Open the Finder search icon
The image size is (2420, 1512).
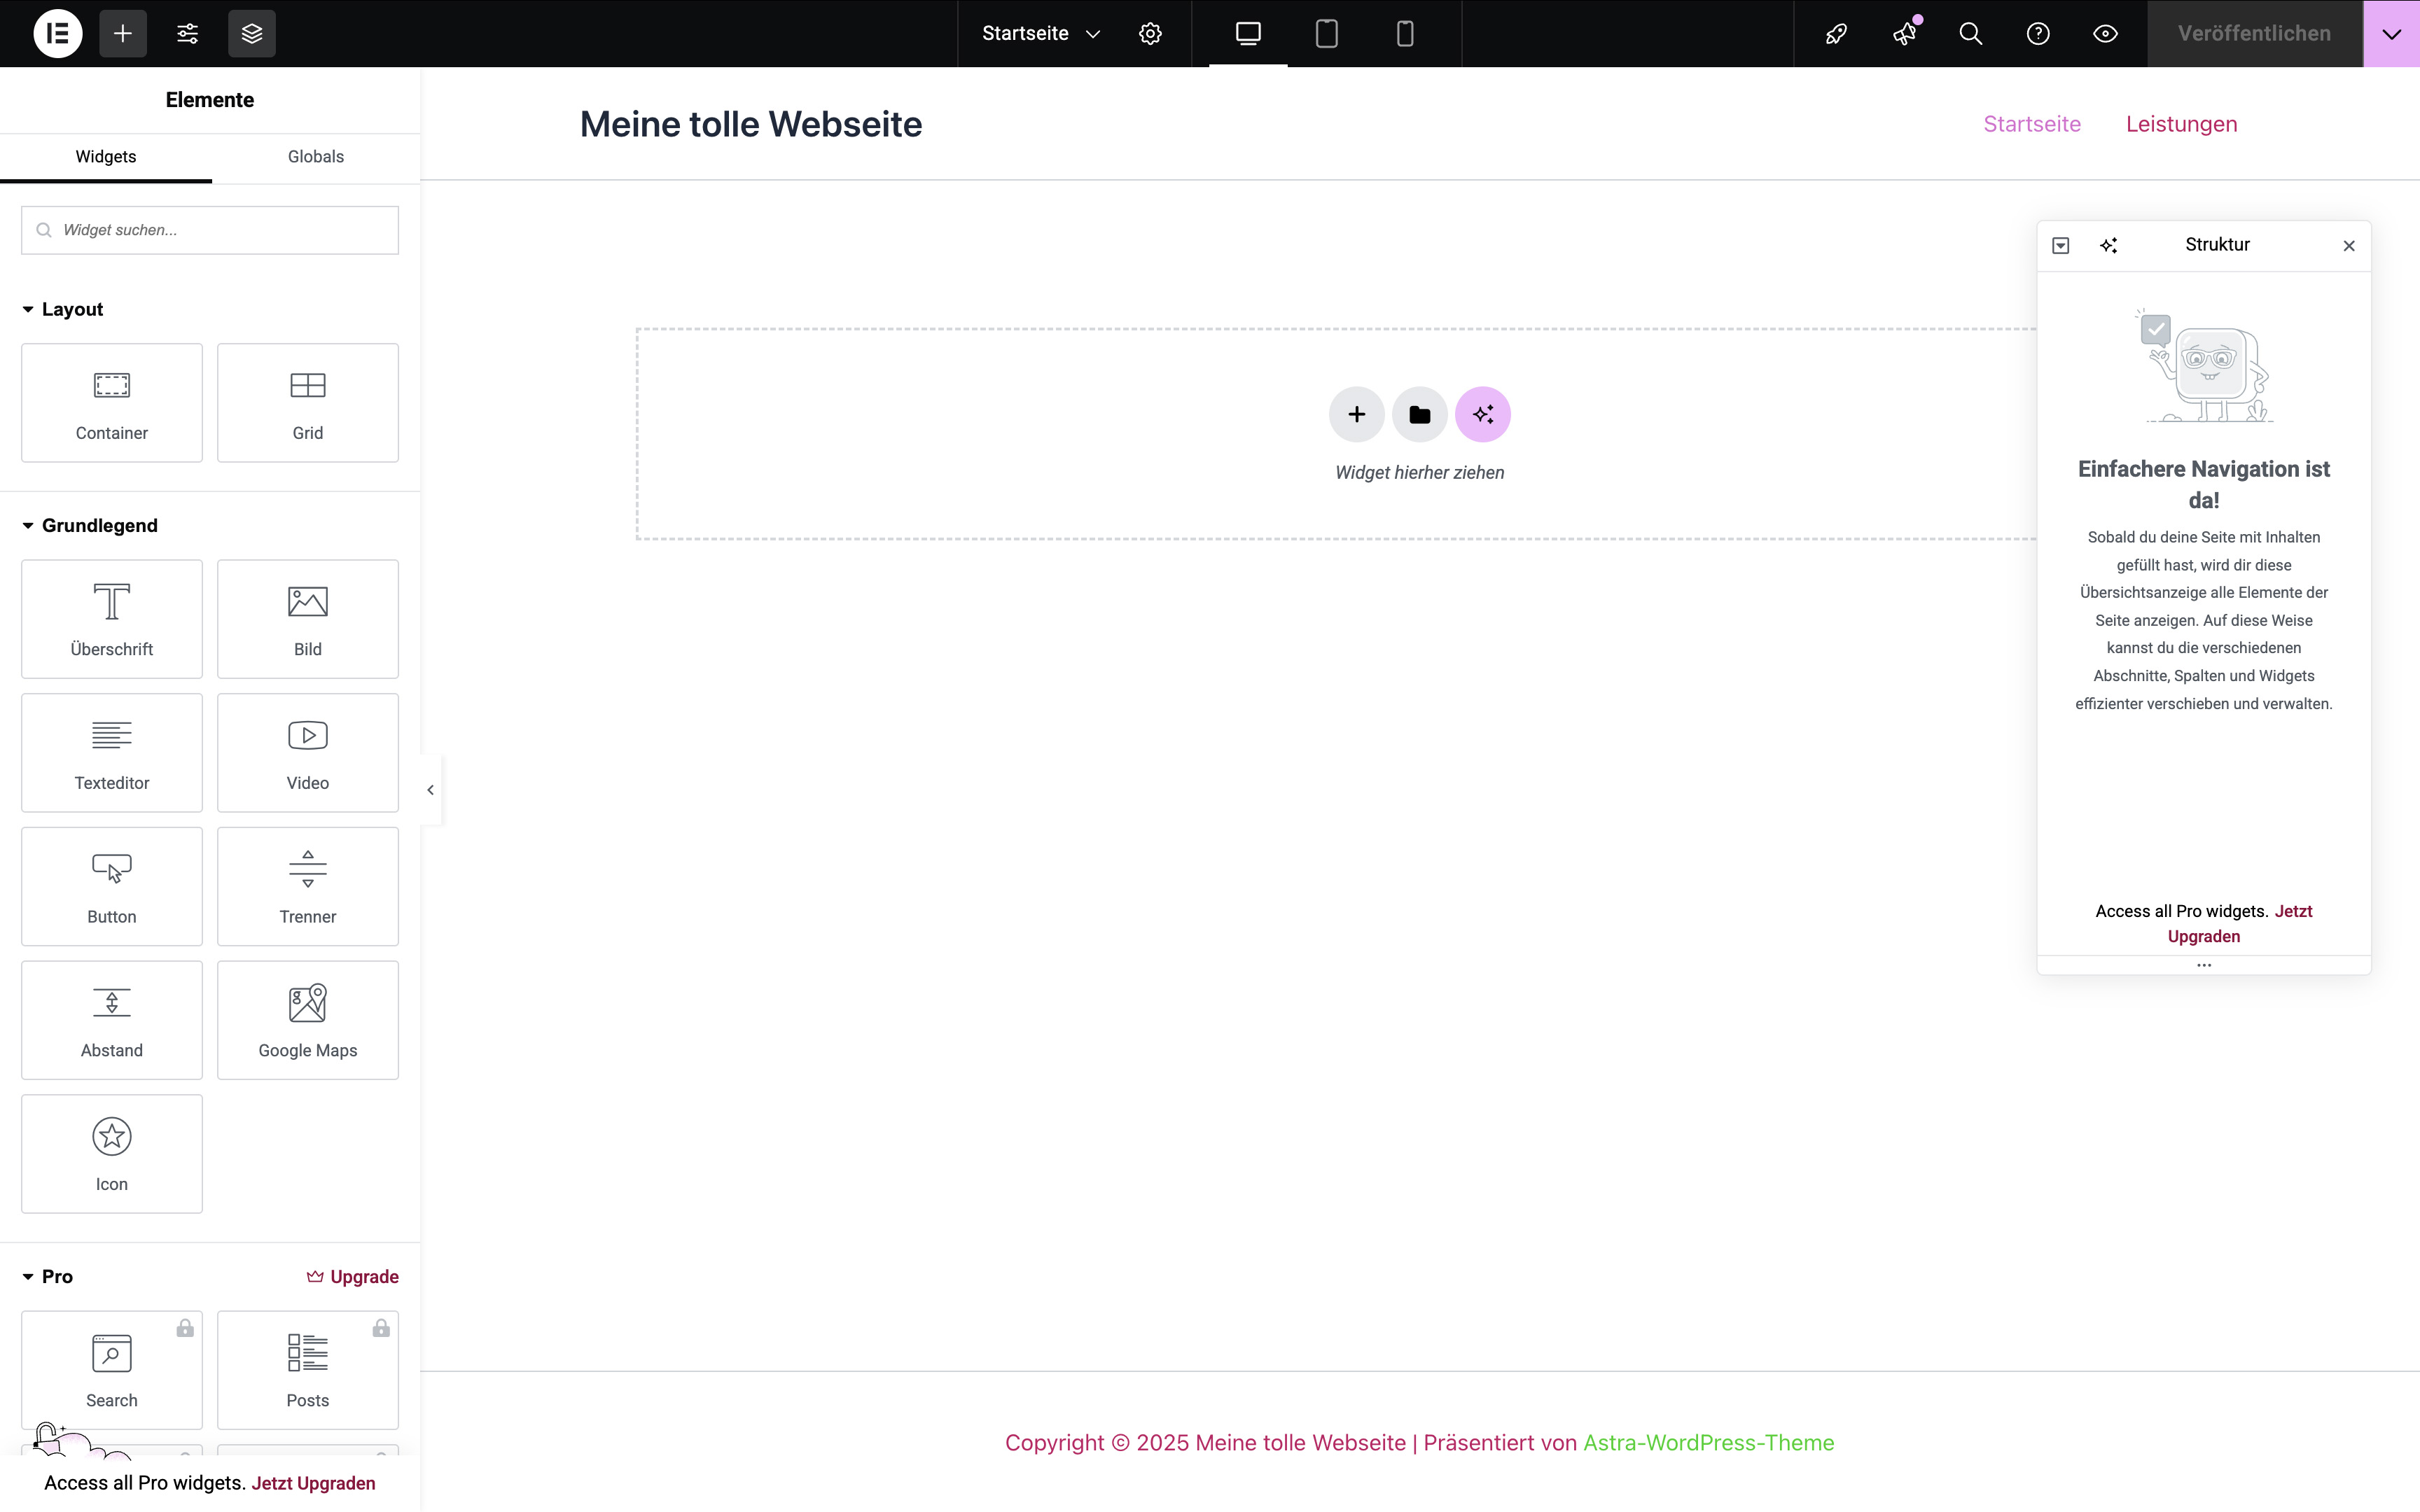pos(1970,34)
